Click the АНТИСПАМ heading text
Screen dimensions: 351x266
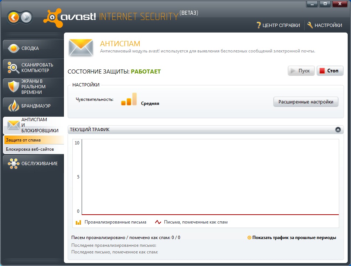120,44
